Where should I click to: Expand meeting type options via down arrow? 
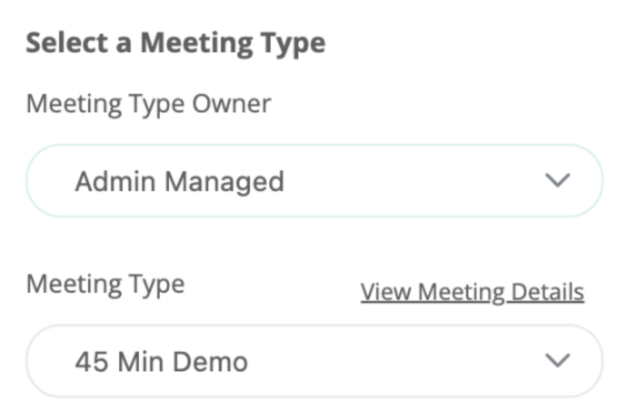(557, 361)
